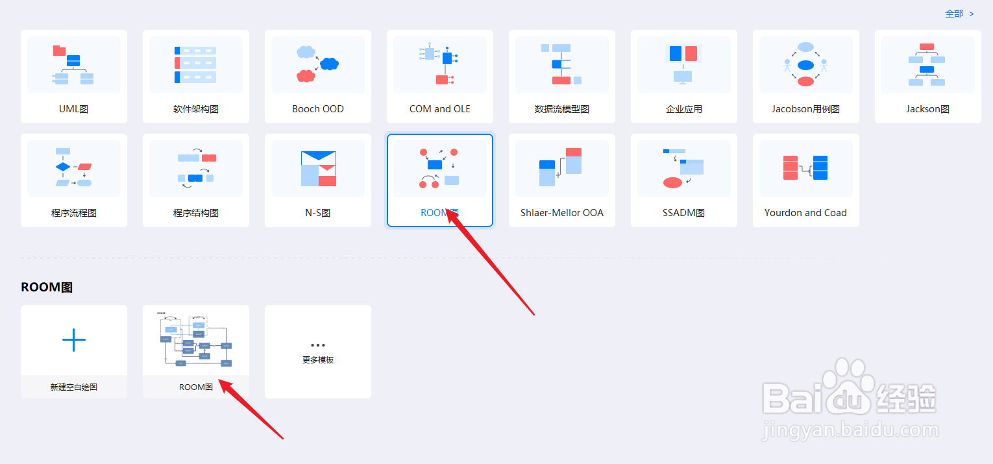Select the SSADM图 diagram type
The image size is (993, 464).
[683, 180]
